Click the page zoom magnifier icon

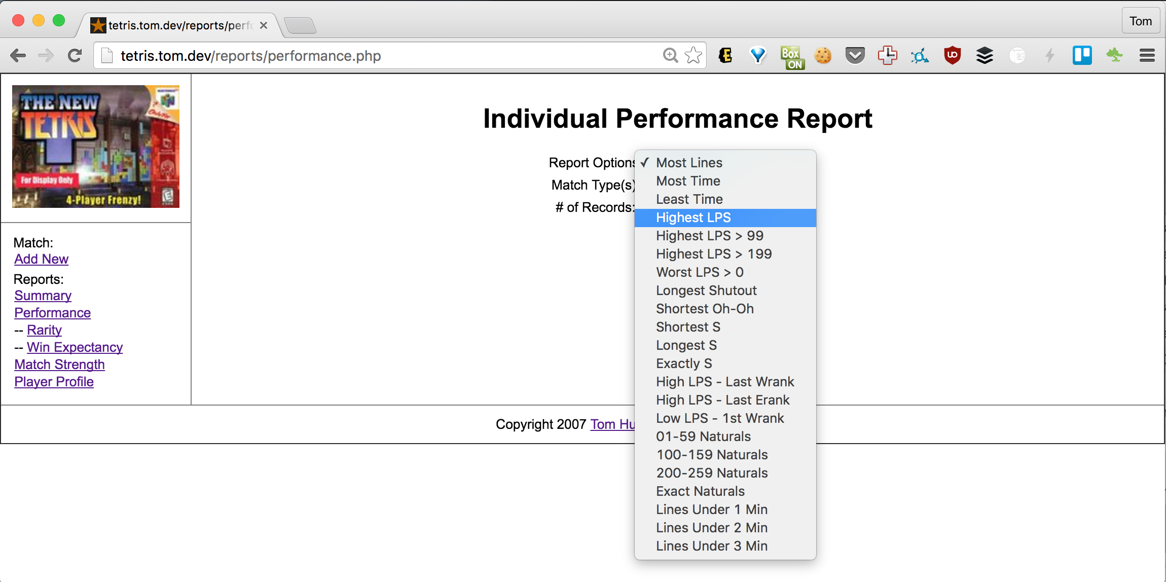coord(670,55)
